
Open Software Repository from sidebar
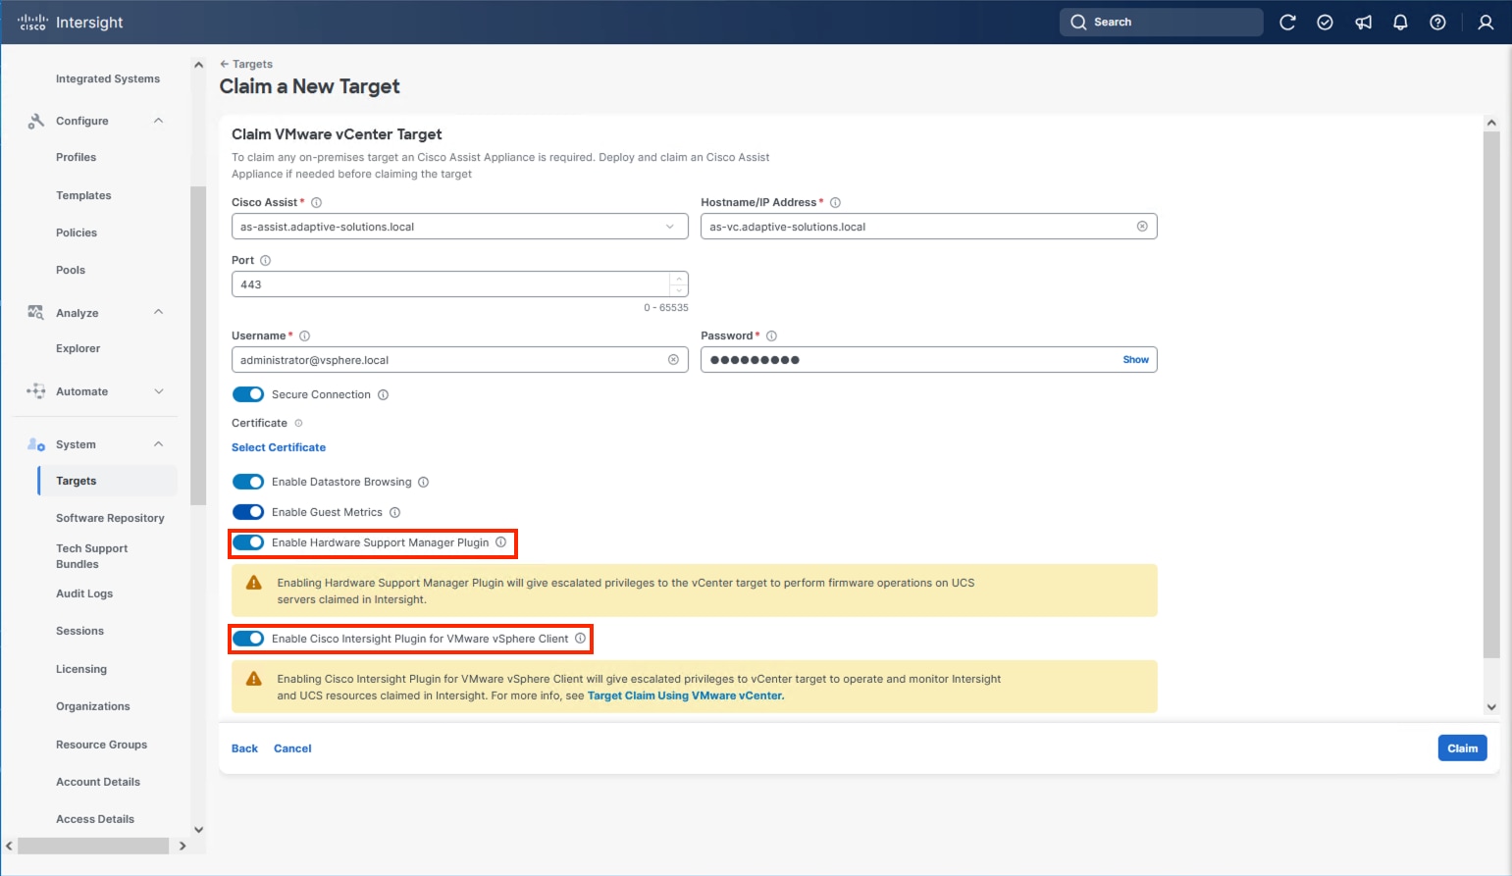point(110,517)
